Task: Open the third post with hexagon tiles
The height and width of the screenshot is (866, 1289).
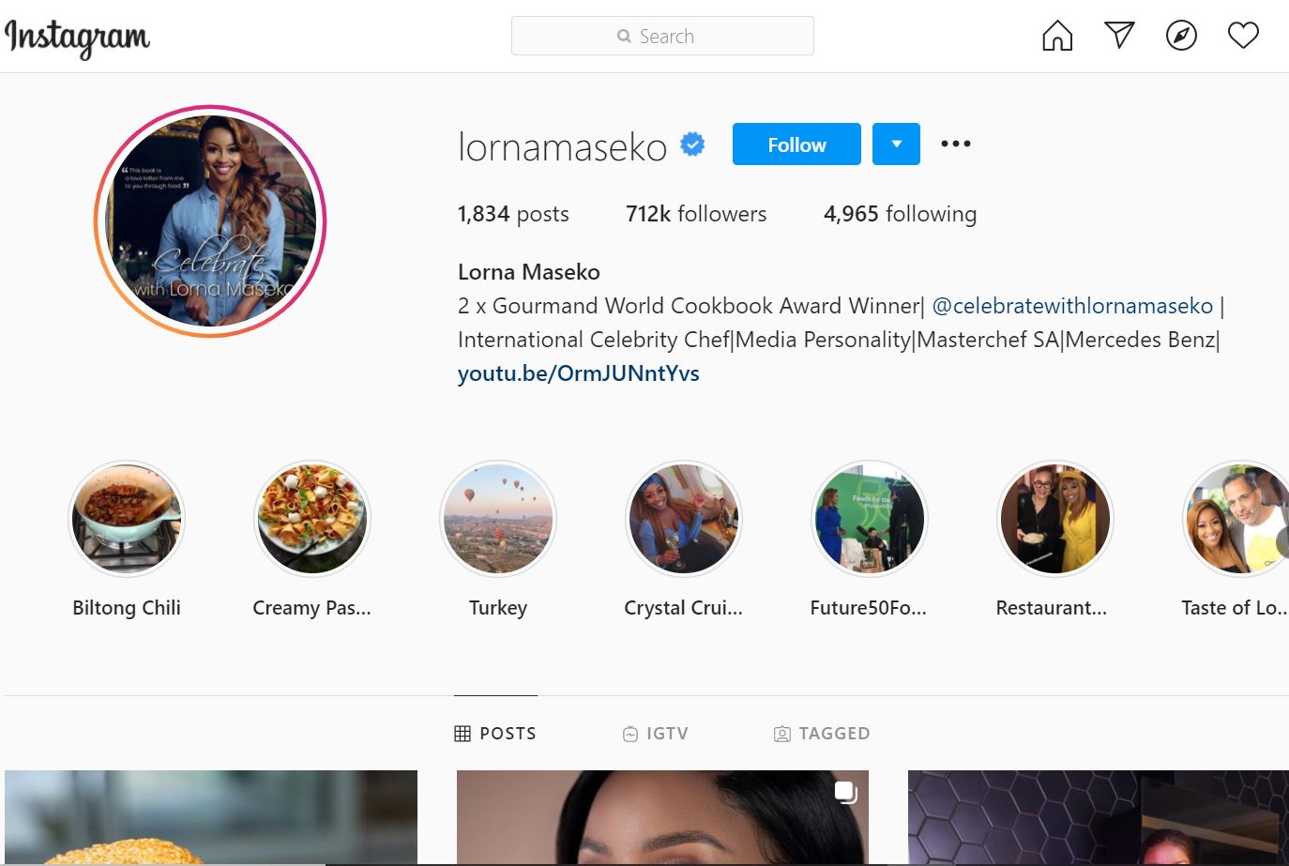Action: pos(1099,817)
